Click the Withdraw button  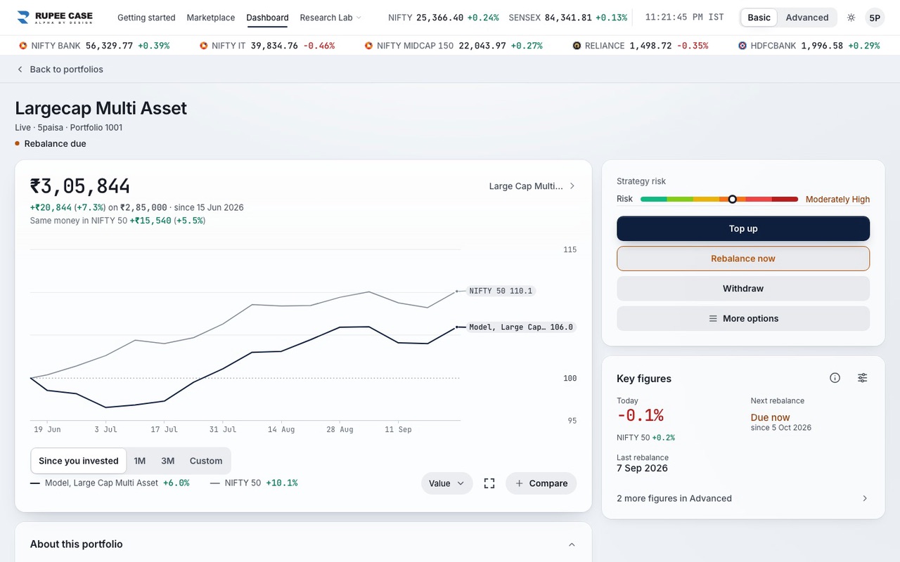tap(743, 289)
